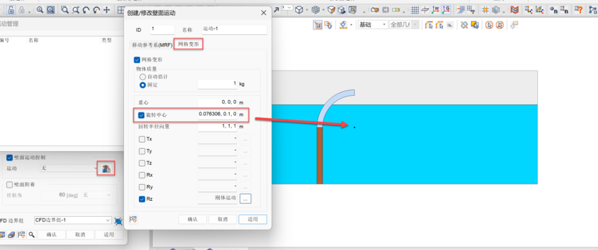Click 确认 button in the wall motion dialog
Screen dimensions: 598x250
[193, 219]
